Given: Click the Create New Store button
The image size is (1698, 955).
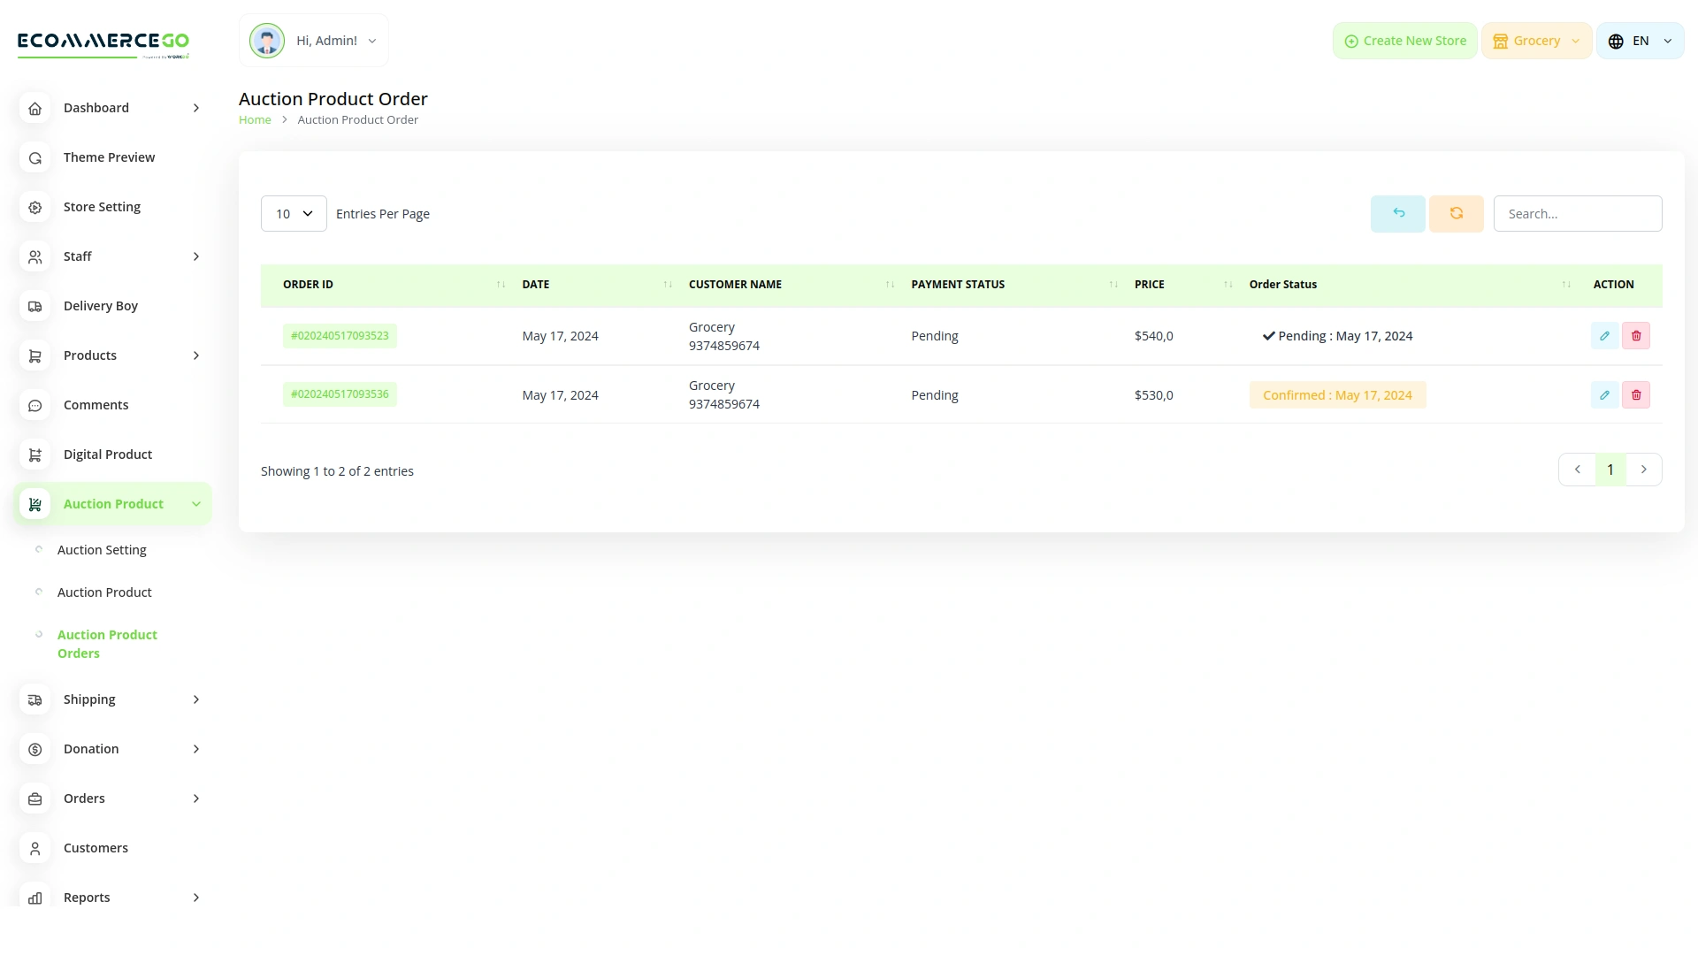Looking at the screenshot, I should click(1404, 40).
